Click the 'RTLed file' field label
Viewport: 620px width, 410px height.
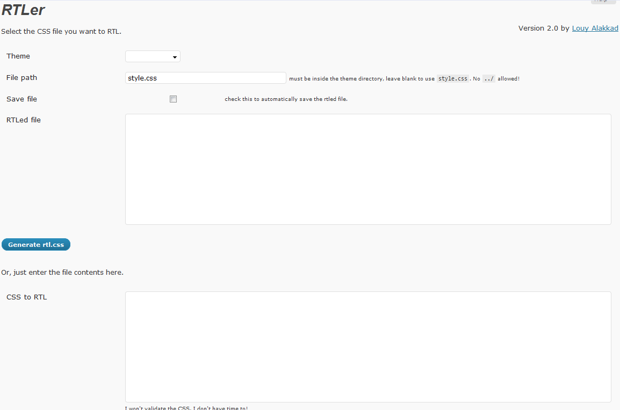[24, 120]
